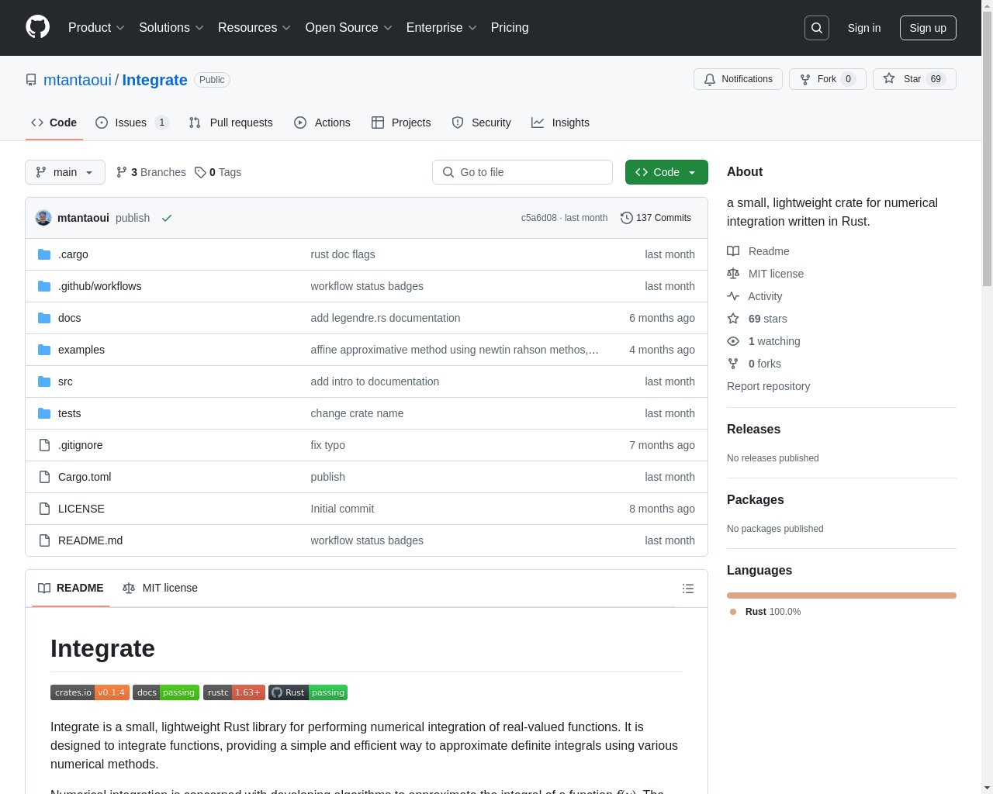Click the .cargo folder icon

pyautogui.click(x=44, y=254)
